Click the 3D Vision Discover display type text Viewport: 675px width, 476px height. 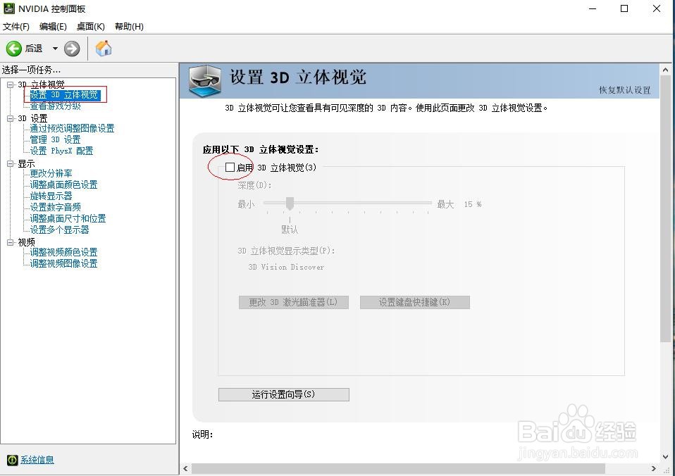286,267
